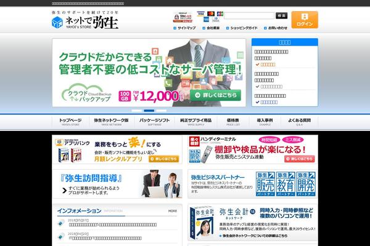Screen dimensions: 370x246
Task: Open the よくある質問 menu tab
Action: [299, 122]
